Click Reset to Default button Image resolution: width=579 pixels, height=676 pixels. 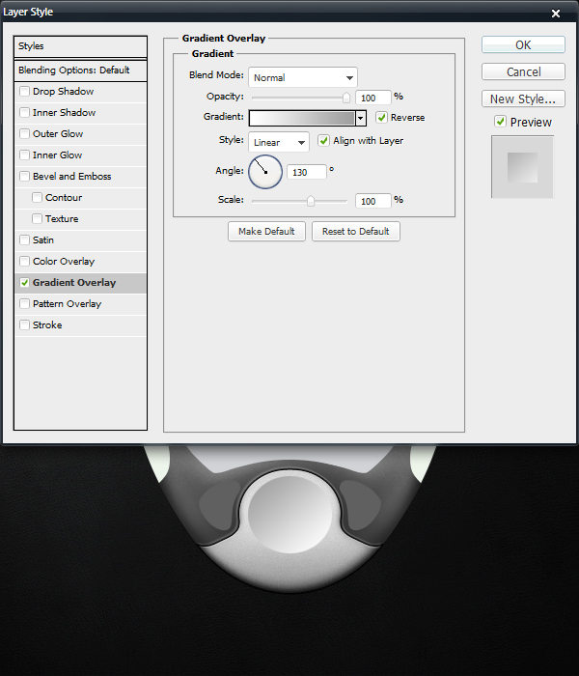coord(356,232)
